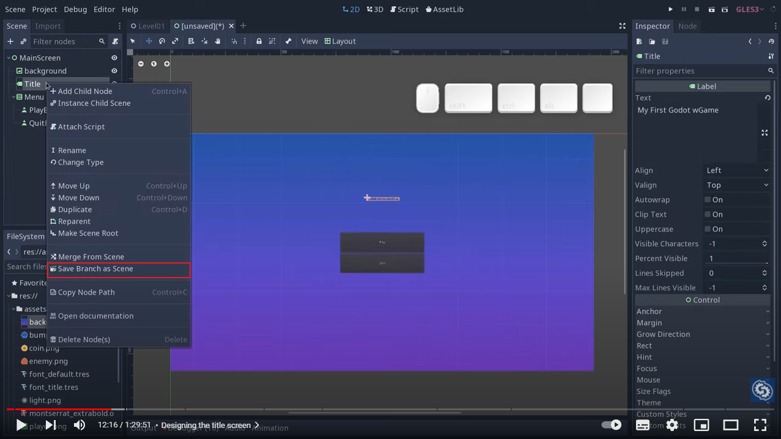This screenshot has height=439, width=781.
Task: Expand the Grow Direction section
Action: coord(703,334)
